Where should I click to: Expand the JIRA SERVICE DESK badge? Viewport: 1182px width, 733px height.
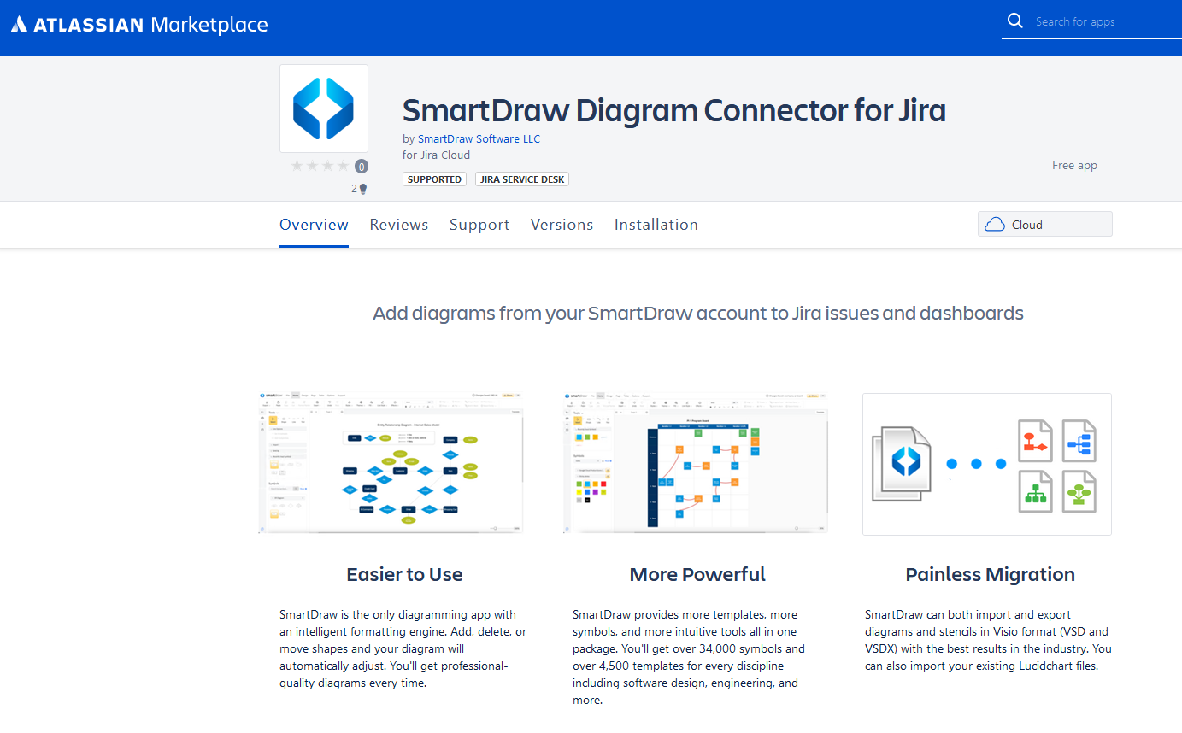point(521,179)
